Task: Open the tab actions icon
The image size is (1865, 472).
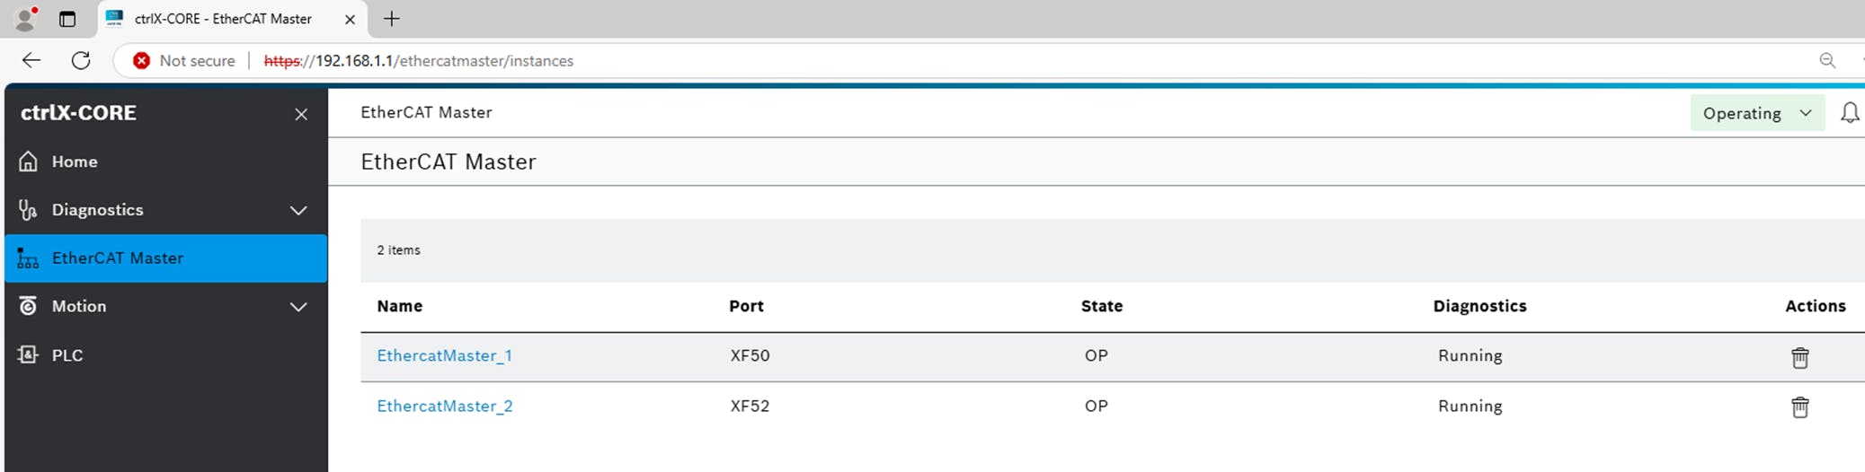Action: [67, 19]
